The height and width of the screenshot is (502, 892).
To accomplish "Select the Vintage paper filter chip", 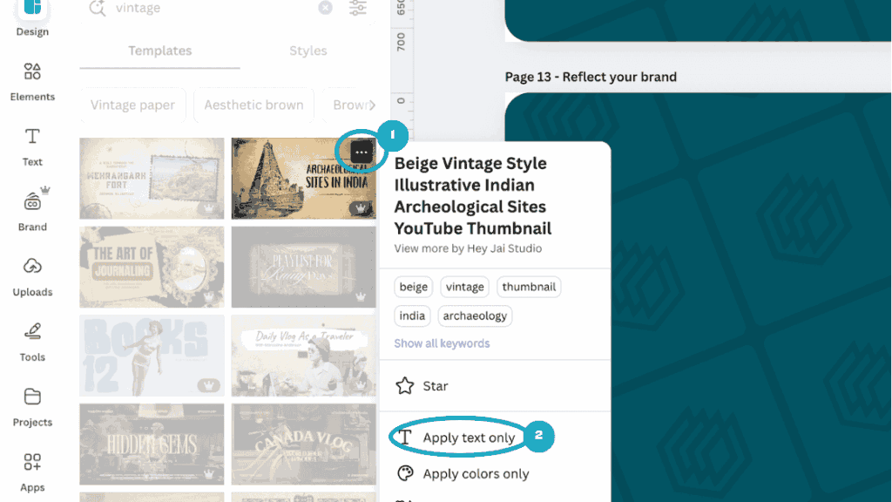I will click(132, 105).
